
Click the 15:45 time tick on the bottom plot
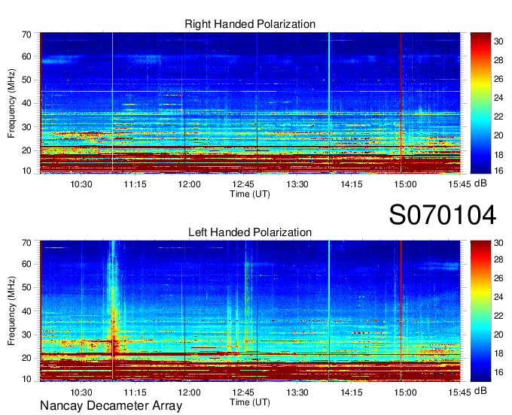pos(459,392)
